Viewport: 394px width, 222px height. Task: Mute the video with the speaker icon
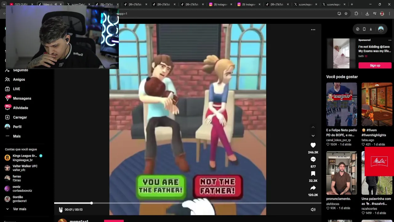coord(313,210)
